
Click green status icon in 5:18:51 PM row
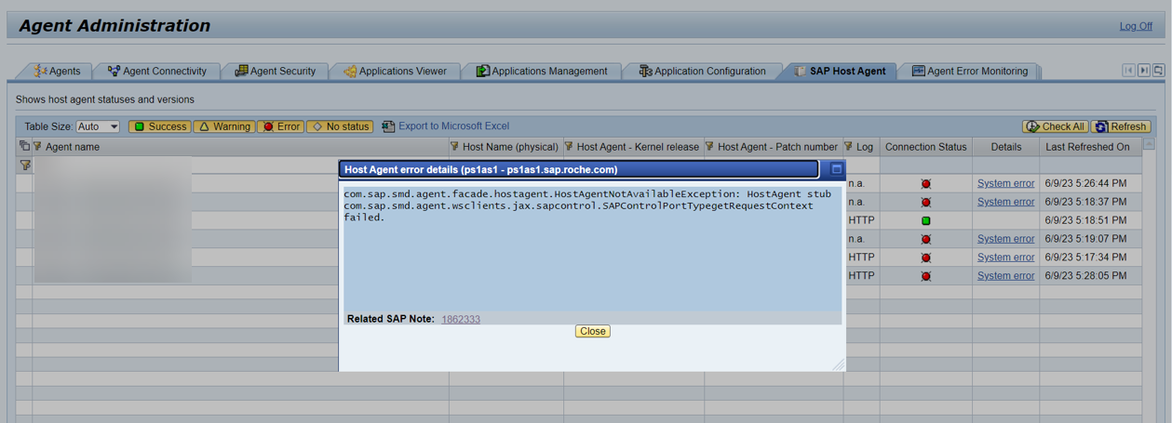click(x=925, y=221)
